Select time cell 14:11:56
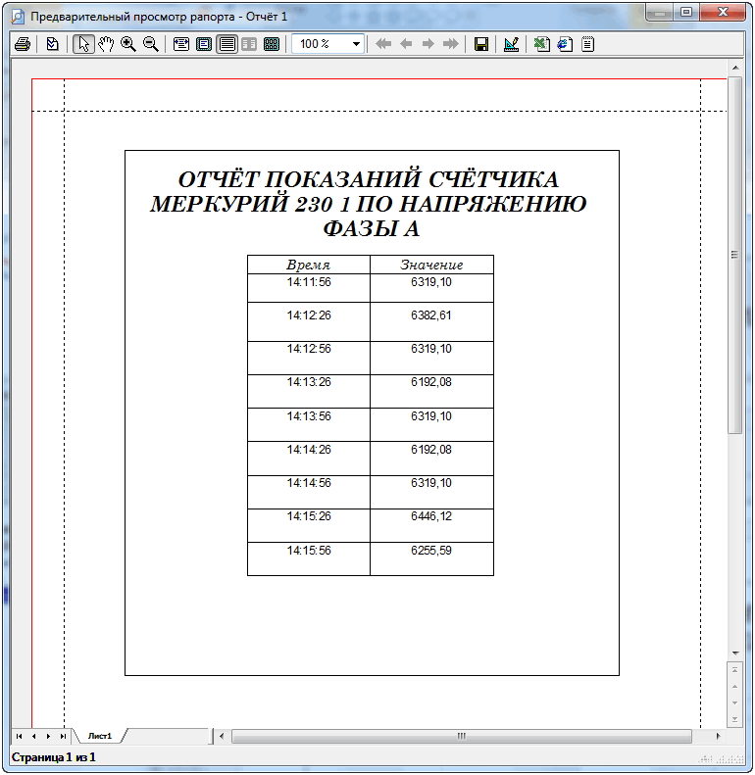Image resolution: width=755 pixels, height=775 pixels. pos(308,288)
